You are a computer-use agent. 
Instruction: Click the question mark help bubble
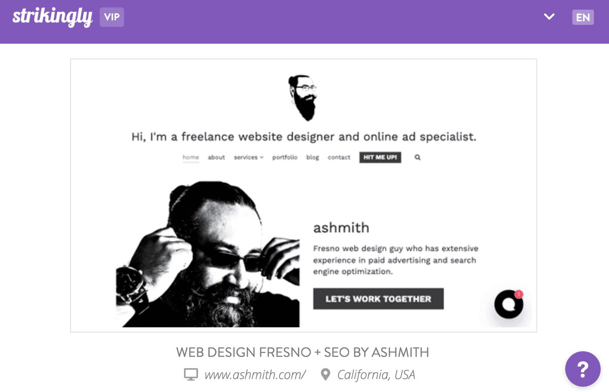[x=583, y=369]
